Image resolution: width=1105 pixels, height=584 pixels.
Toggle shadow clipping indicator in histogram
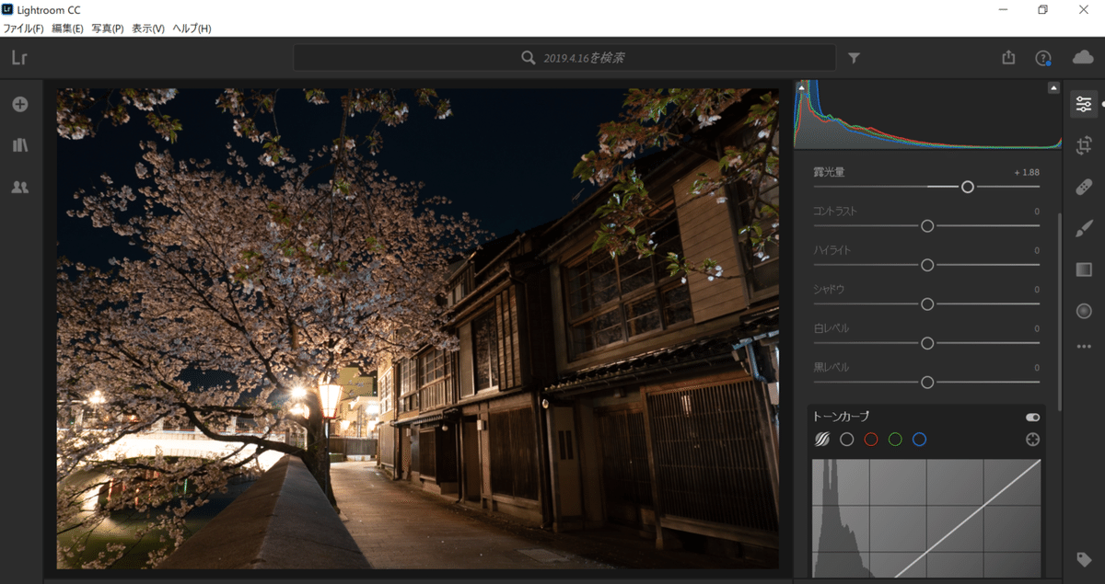point(801,87)
